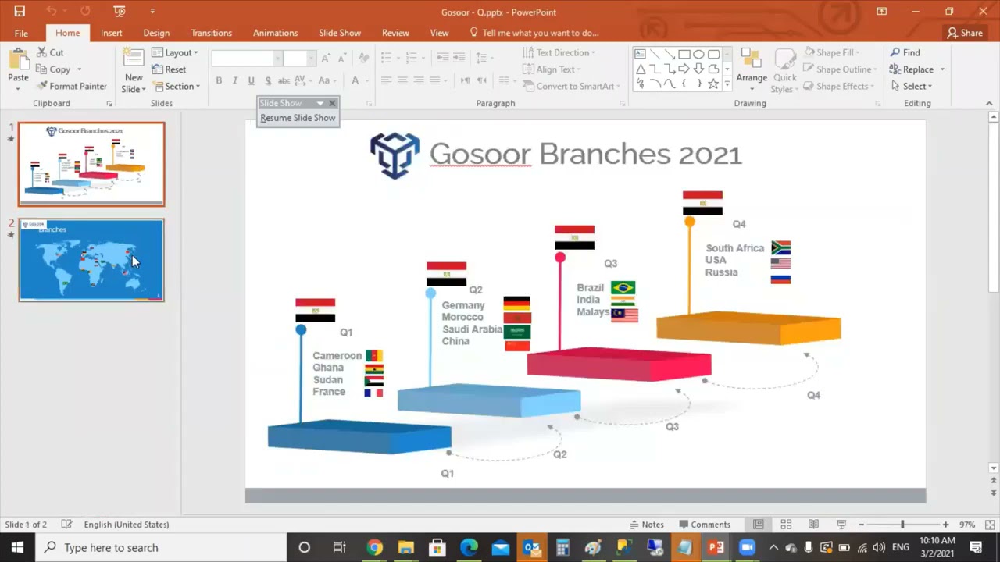
Task: Open the Quick Styles gallery
Action: (x=784, y=69)
